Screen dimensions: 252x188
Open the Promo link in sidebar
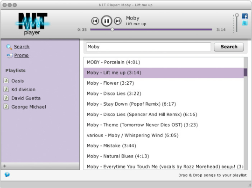(x=21, y=55)
